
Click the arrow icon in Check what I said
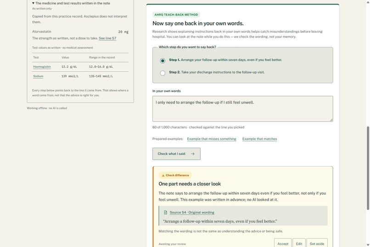192,154
